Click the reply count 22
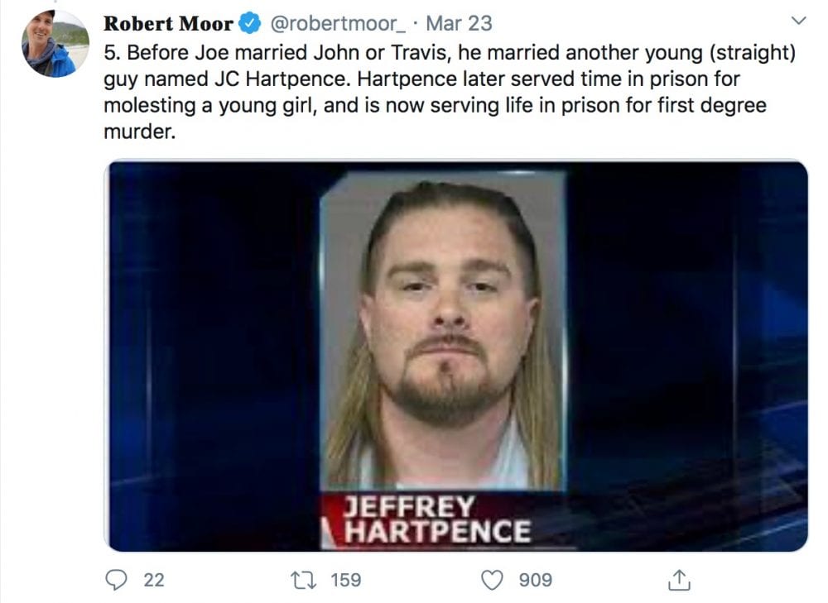 pyautogui.click(x=154, y=581)
